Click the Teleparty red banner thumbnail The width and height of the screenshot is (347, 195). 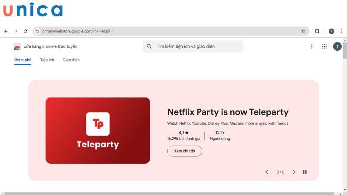click(98, 130)
